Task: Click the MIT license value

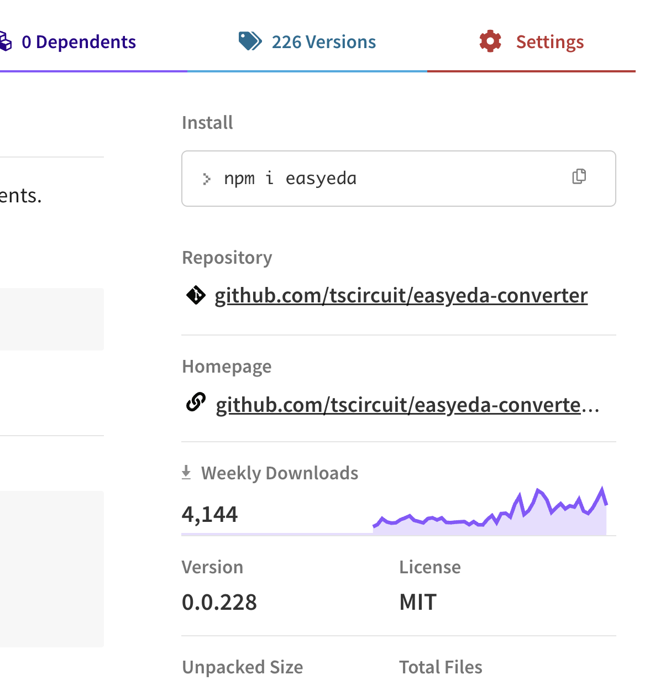Action: pyautogui.click(x=418, y=602)
